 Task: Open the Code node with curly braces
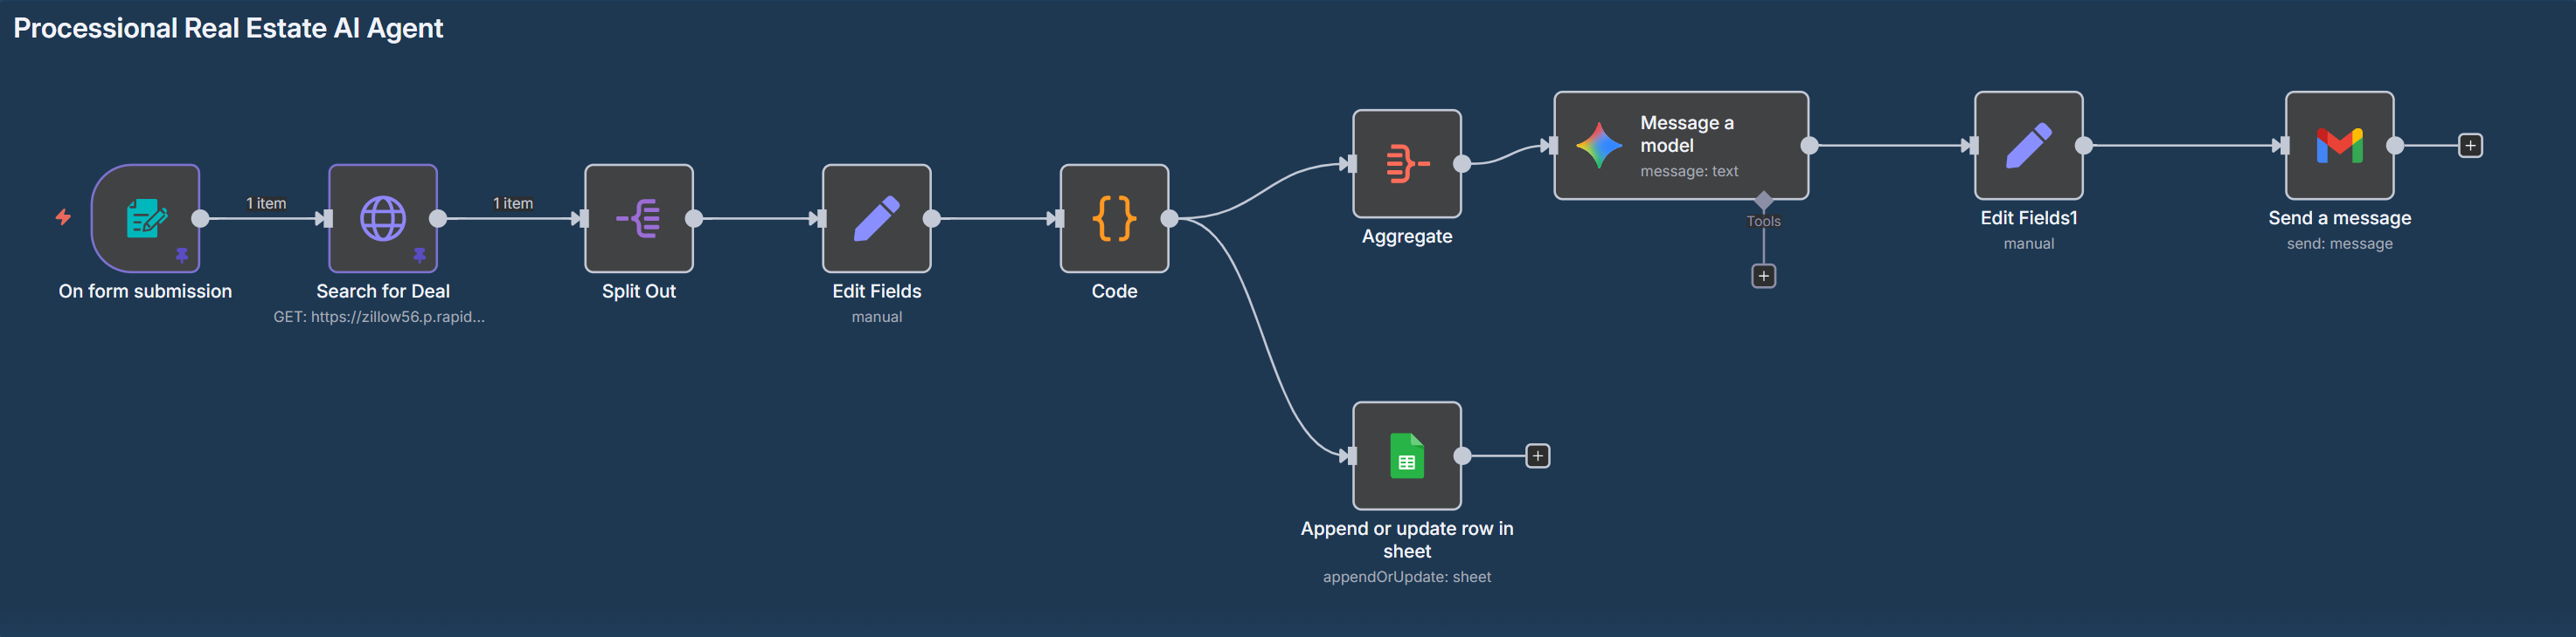tap(1114, 219)
